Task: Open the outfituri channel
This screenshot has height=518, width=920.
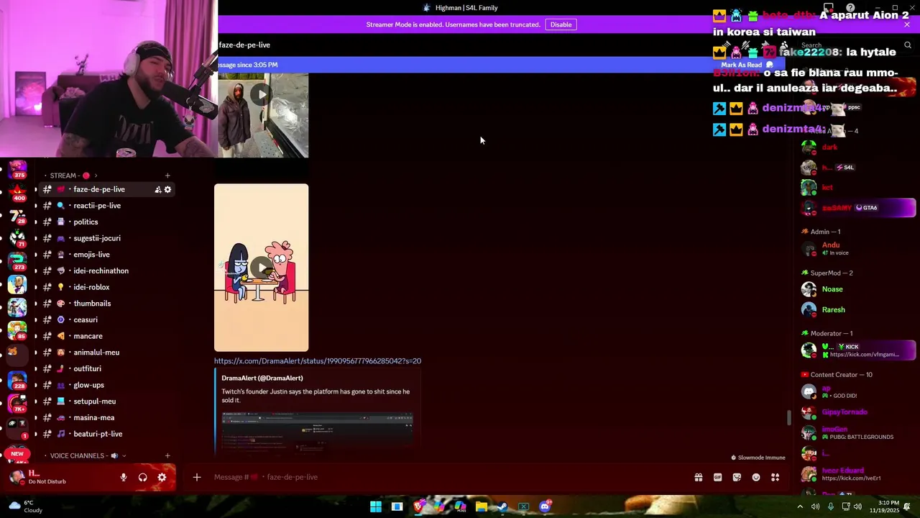Action: (106, 368)
